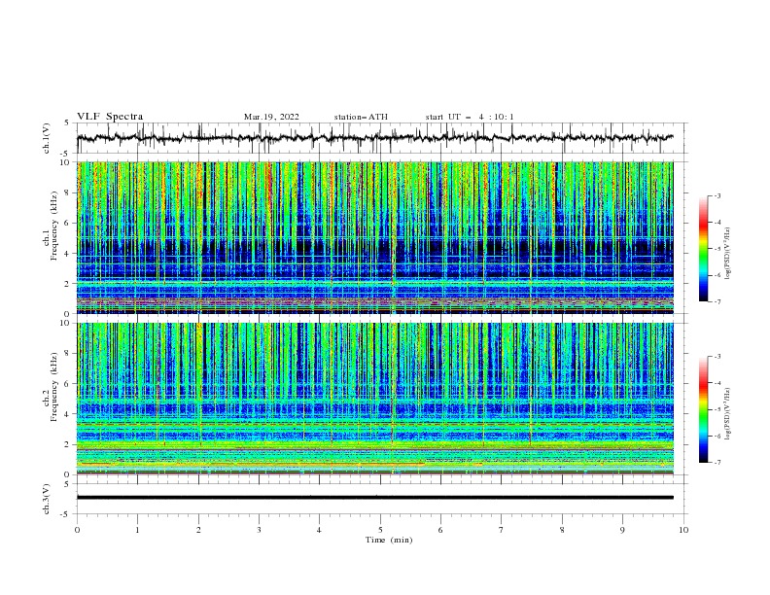Click the upper color scale bar beside ch.1

coord(703,249)
